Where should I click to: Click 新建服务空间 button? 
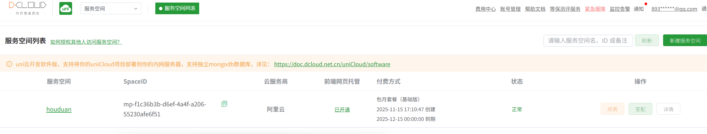[x=685, y=41]
